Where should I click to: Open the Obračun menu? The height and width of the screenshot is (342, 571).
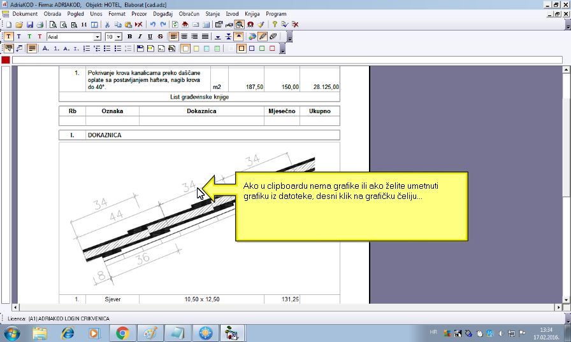pyautogui.click(x=189, y=14)
